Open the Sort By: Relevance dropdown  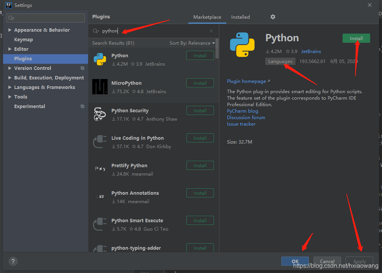[192, 43]
